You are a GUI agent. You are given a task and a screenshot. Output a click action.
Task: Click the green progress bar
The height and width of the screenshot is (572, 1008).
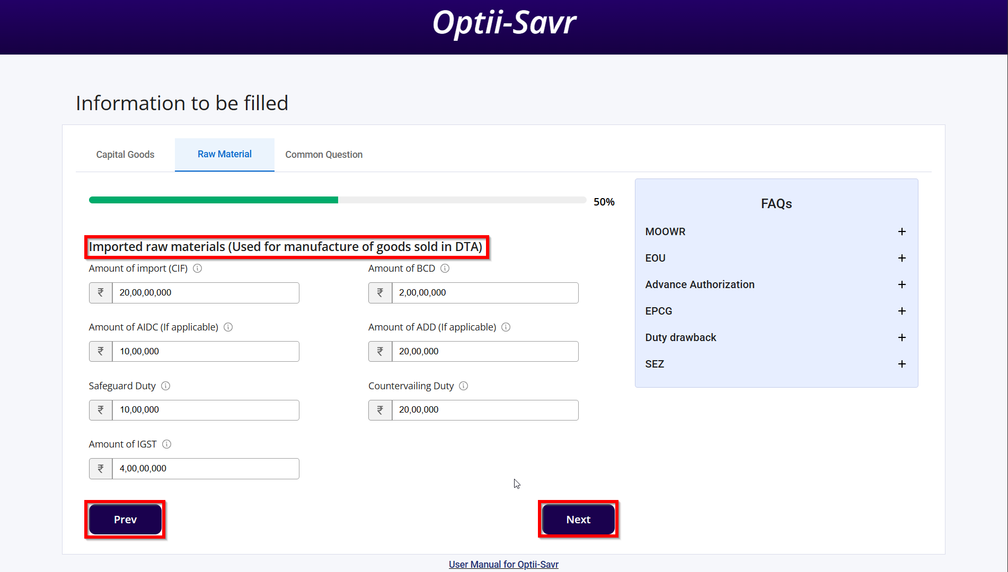click(214, 200)
